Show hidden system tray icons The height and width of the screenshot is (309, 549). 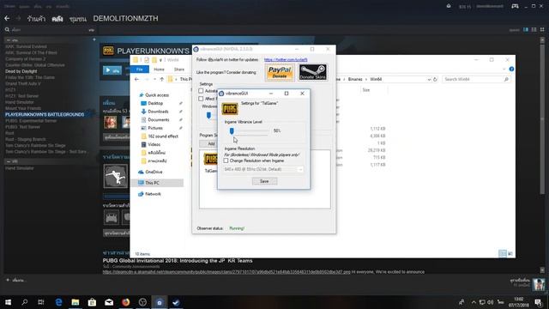tap(474, 302)
